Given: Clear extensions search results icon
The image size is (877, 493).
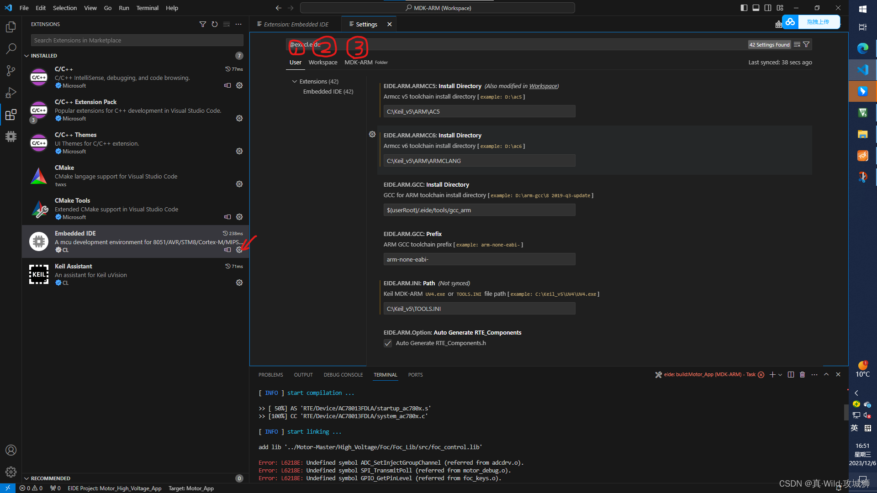Looking at the screenshot, I should [x=227, y=24].
